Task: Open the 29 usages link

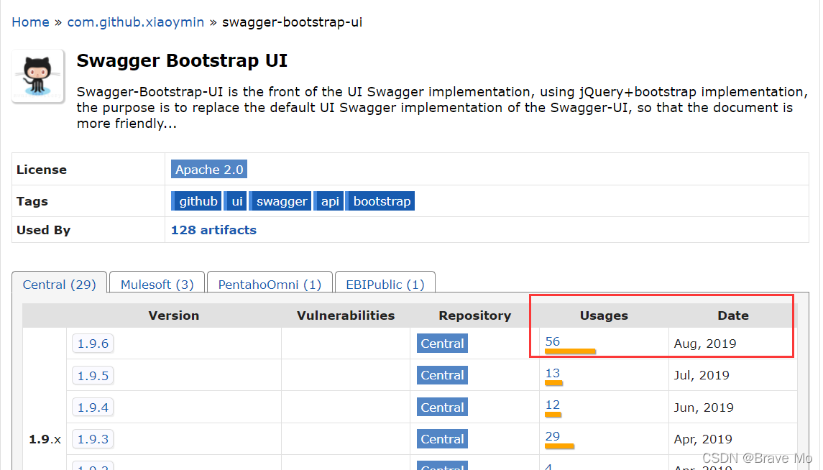Action: point(553,436)
